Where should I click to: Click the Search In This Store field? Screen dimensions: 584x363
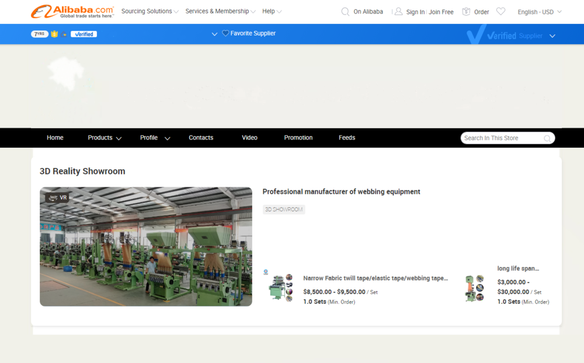502,138
